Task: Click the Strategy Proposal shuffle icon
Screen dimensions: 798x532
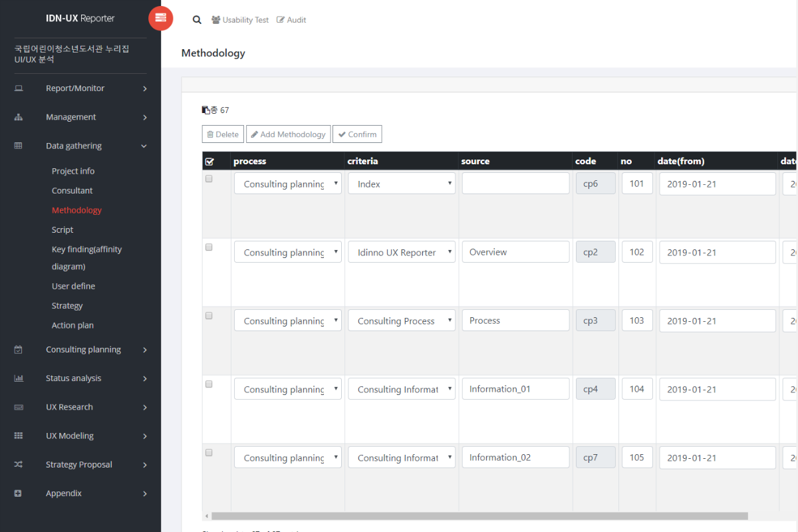Action: coord(19,465)
